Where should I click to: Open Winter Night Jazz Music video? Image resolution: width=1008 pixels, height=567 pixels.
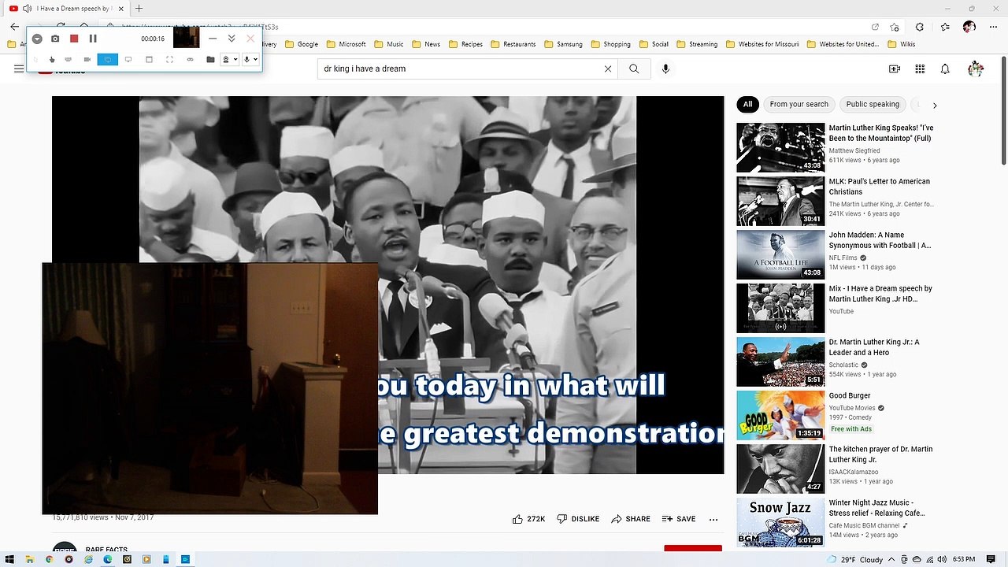pos(876,508)
